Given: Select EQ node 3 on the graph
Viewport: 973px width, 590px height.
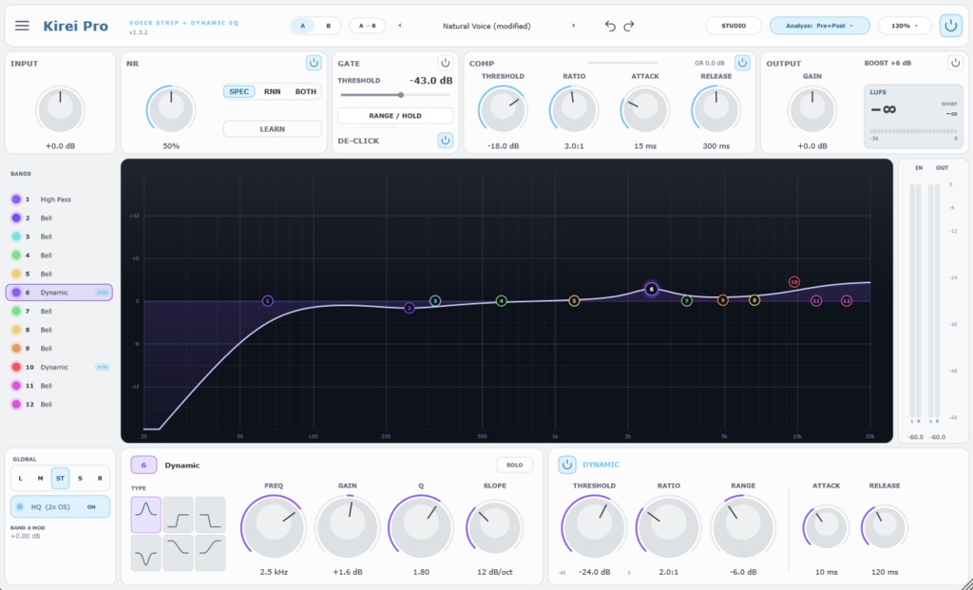Looking at the screenshot, I should (435, 301).
